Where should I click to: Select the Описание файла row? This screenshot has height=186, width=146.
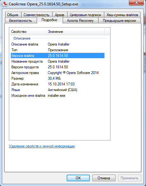[x=57, y=44]
